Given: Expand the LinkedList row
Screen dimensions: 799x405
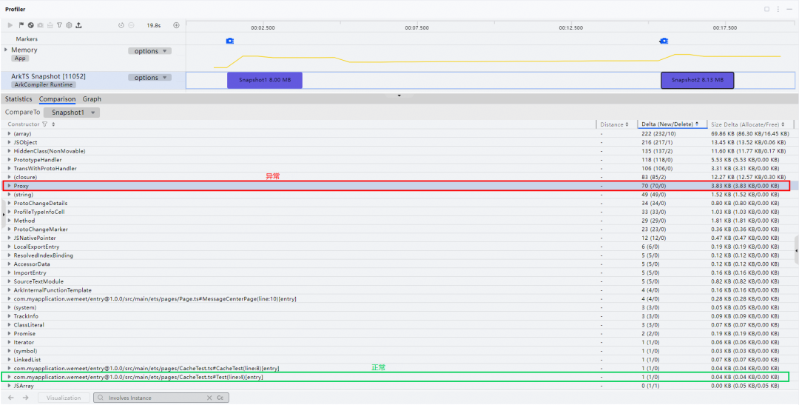Looking at the screenshot, I should point(9,360).
